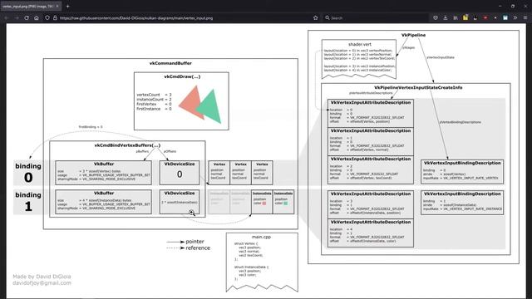
Task: Click VkVertexInputAttributeDescription with location 1
Action: 371,141
